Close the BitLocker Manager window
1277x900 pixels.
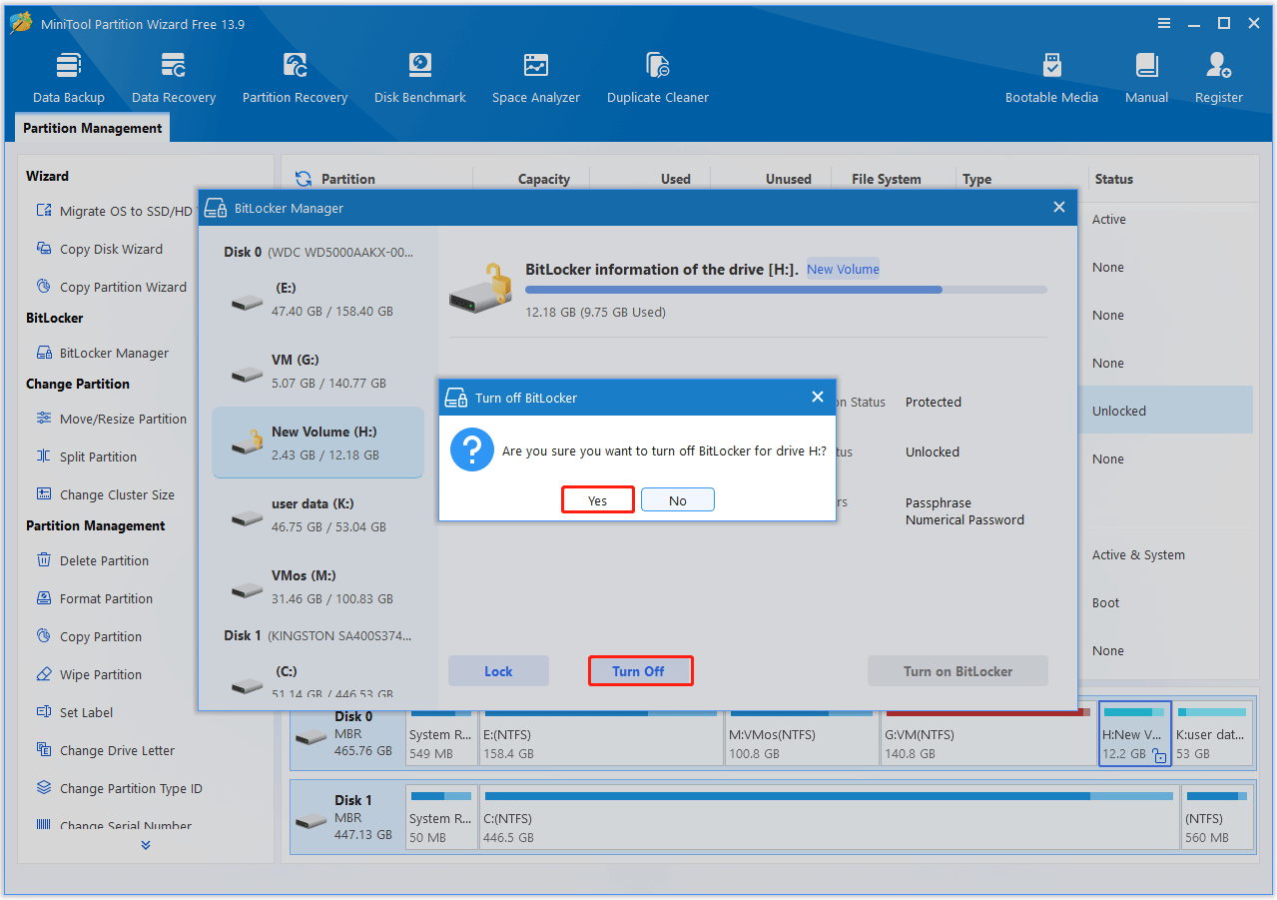[1059, 207]
